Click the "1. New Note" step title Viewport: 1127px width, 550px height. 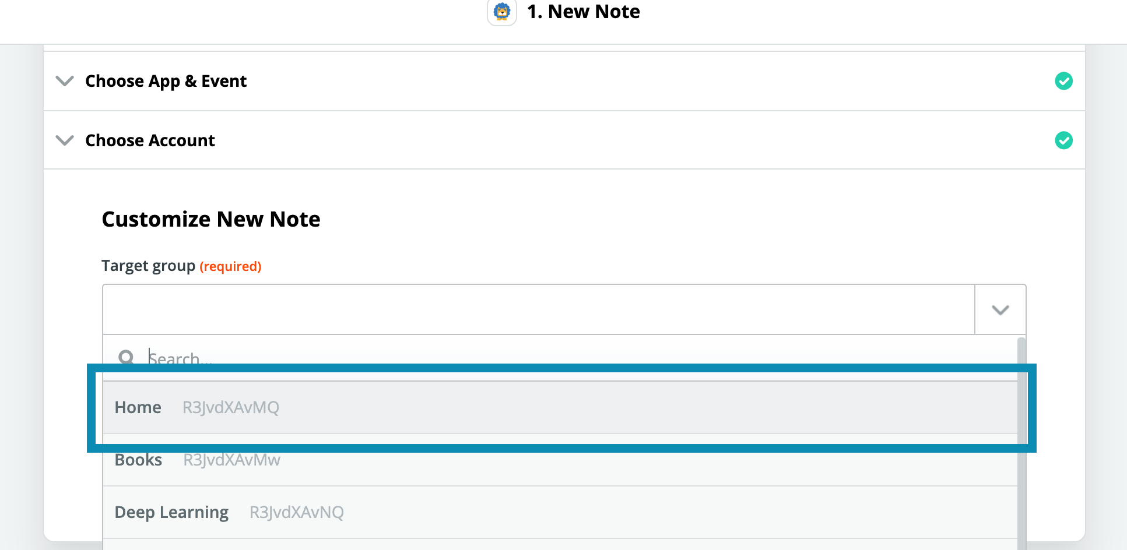[x=583, y=12]
